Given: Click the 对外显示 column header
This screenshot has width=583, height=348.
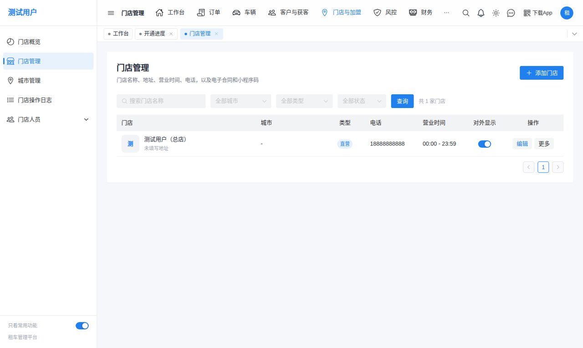Looking at the screenshot, I should tap(485, 123).
